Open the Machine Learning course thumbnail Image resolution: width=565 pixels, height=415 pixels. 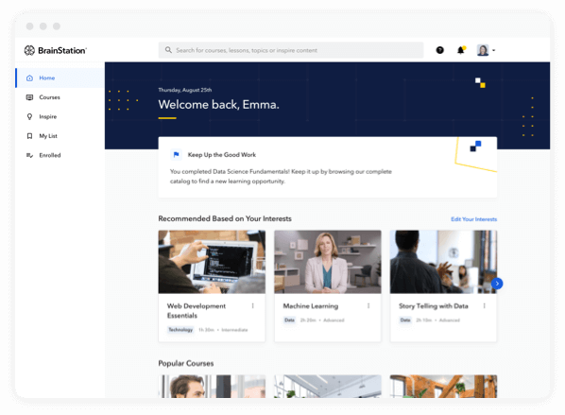pos(328,262)
